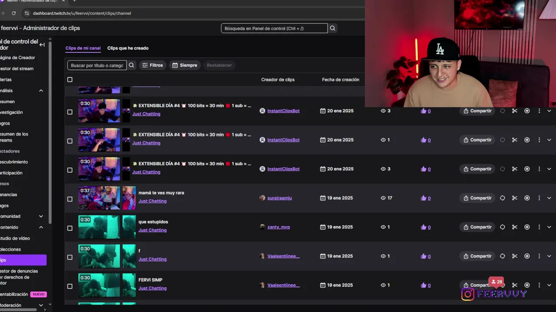Check the box for the clip titled "f"
Image resolution: width=556 pixels, height=312 pixels.
[x=70, y=257]
